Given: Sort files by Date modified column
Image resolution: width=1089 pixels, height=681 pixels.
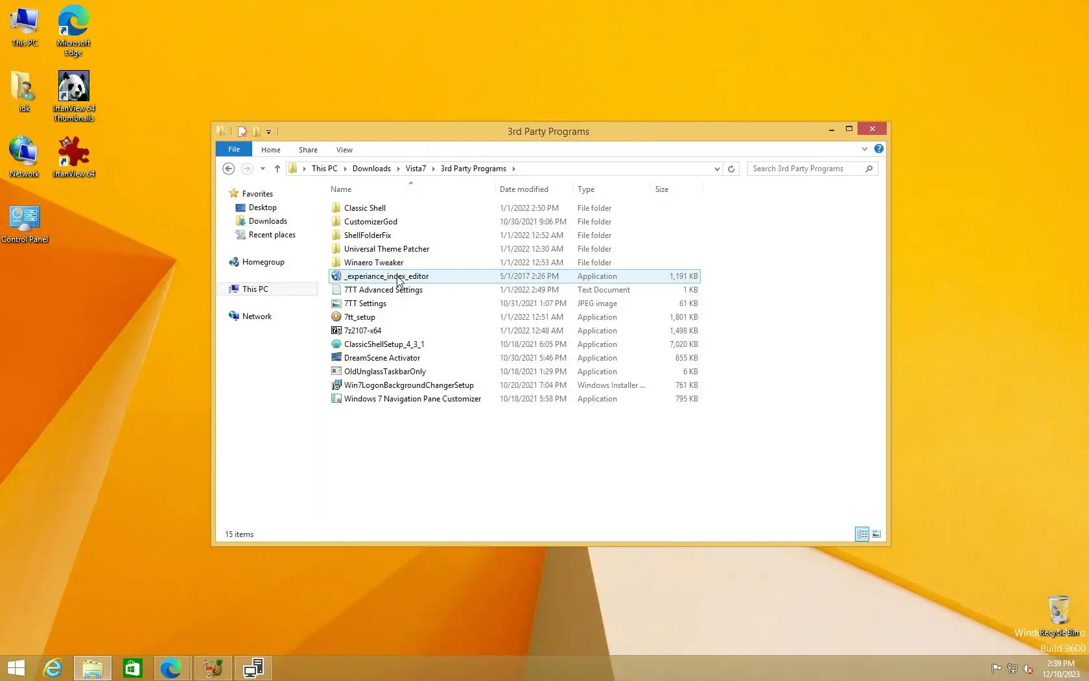Looking at the screenshot, I should click(x=534, y=189).
